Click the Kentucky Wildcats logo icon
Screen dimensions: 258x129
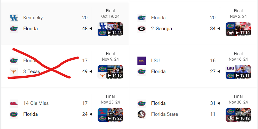pyautogui.click(x=14, y=18)
